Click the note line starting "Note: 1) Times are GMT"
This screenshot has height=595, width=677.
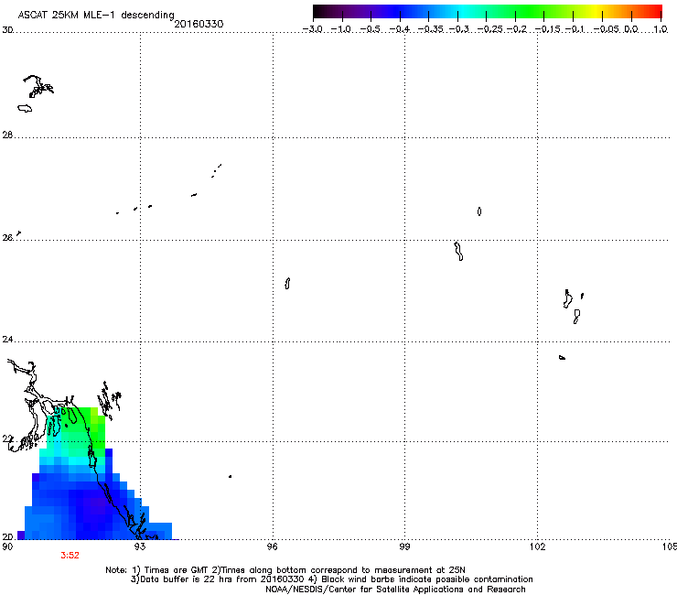point(285,570)
